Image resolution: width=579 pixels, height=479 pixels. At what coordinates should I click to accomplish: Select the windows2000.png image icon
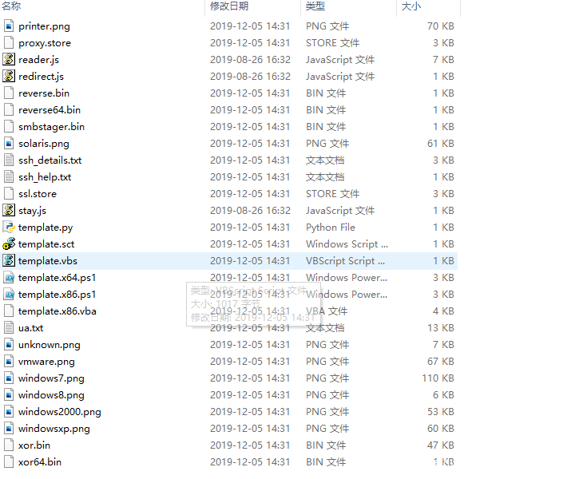tap(9, 412)
